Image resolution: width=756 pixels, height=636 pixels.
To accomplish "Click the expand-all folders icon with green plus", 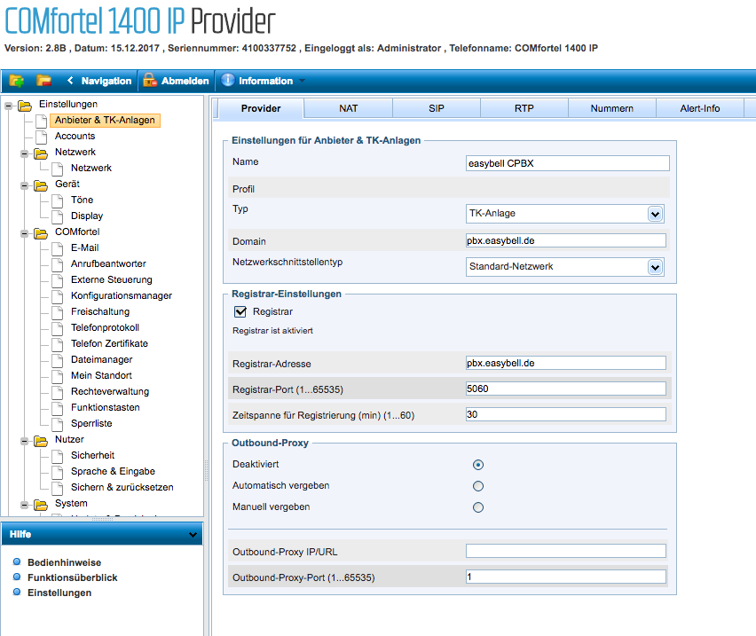I will coord(16,81).
